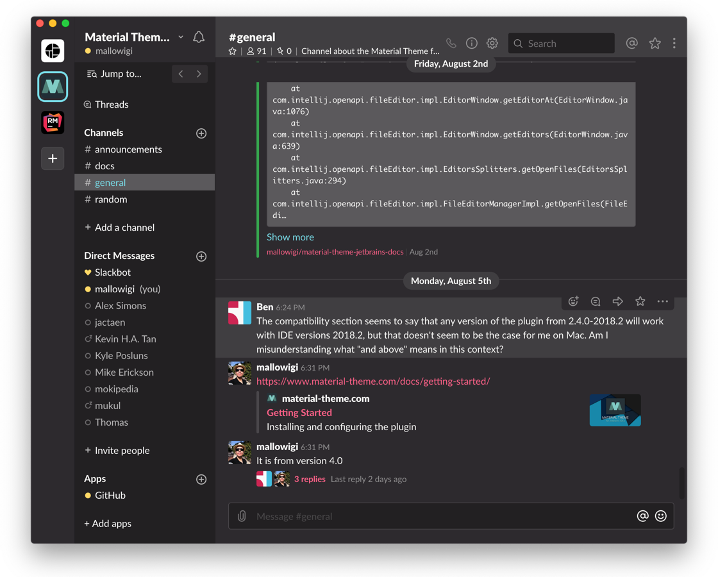Click mallowigi's avatar on 'It is from version 4.0'
Viewport: 718px width, 577px height.
point(240,453)
